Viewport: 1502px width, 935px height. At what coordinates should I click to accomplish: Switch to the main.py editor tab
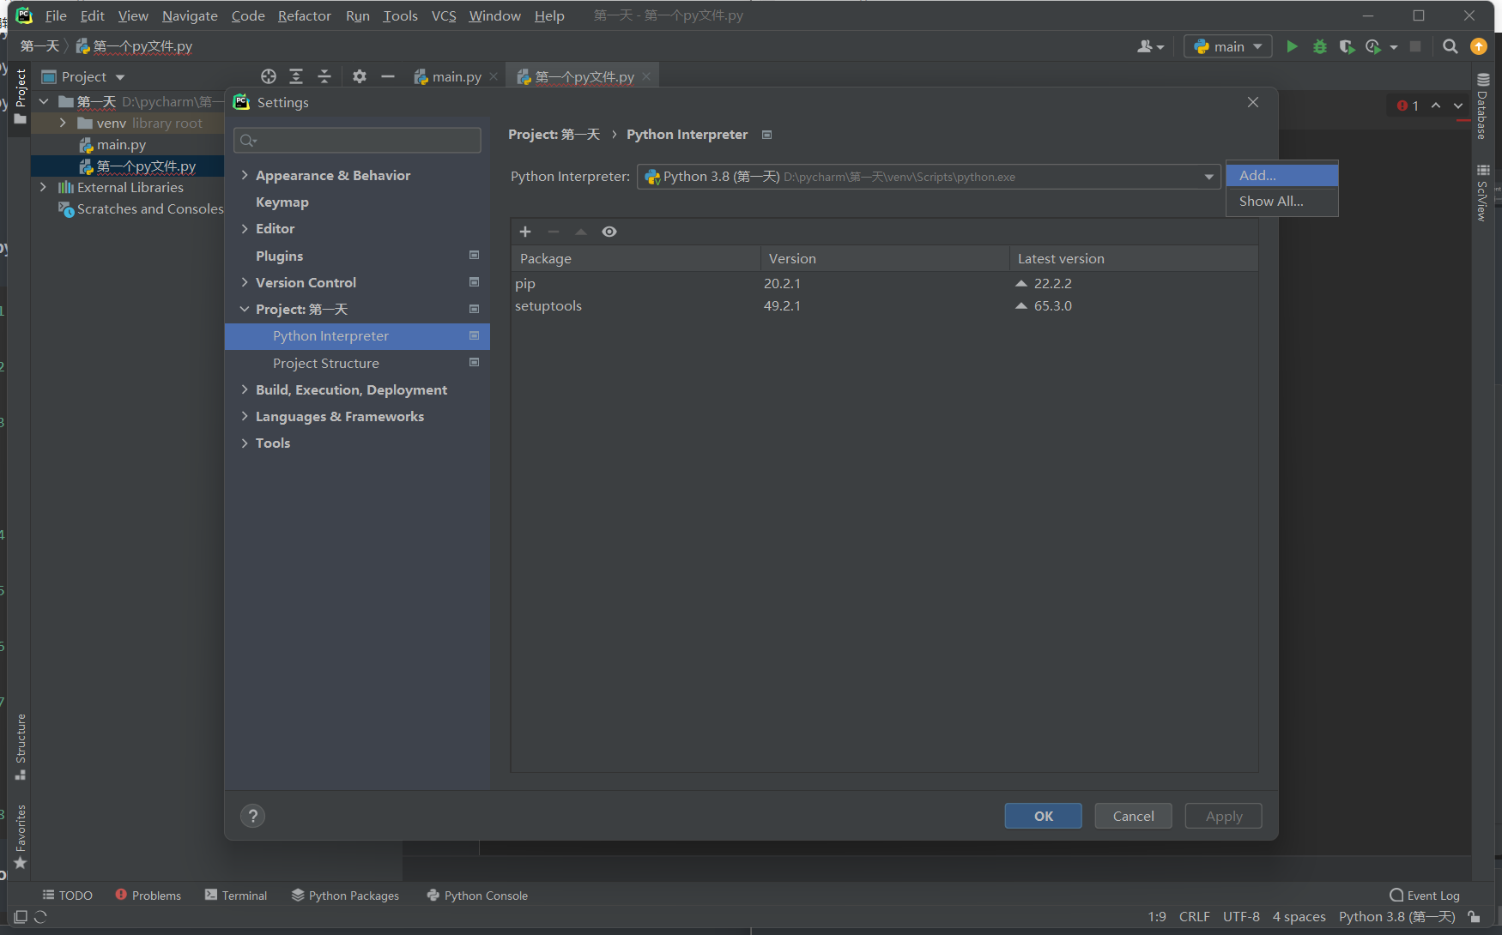click(x=456, y=76)
